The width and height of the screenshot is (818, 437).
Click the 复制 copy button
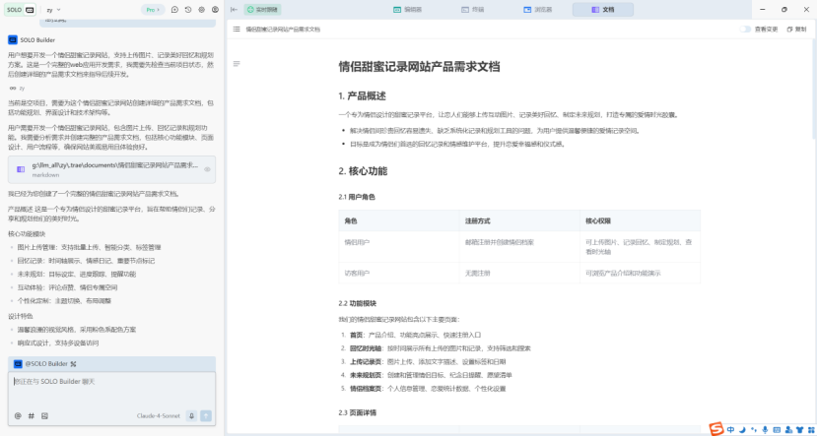coord(796,30)
